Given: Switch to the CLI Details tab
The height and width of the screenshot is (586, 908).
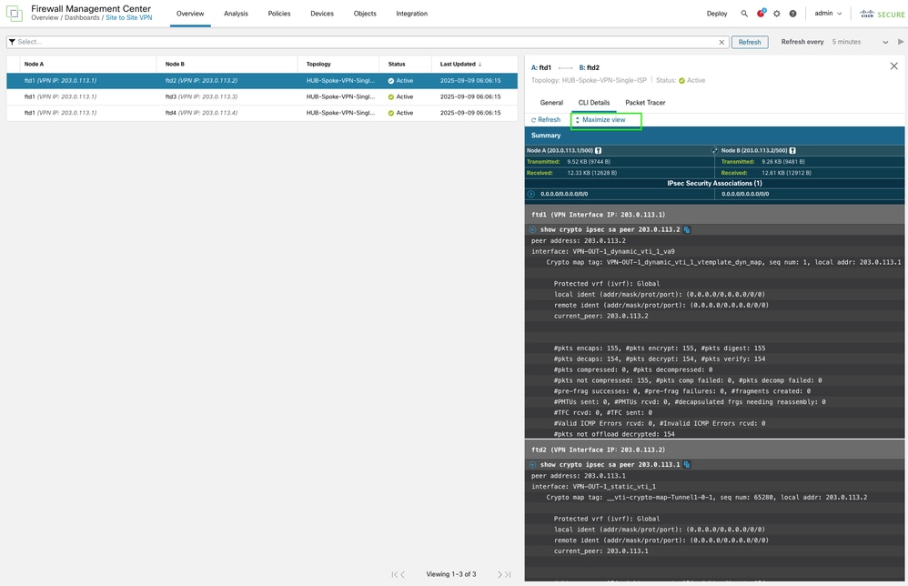Looking at the screenshot, I should tap(594, 103).
